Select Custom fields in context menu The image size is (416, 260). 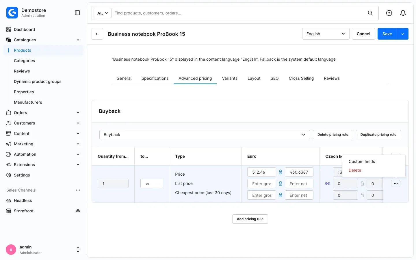362,161
